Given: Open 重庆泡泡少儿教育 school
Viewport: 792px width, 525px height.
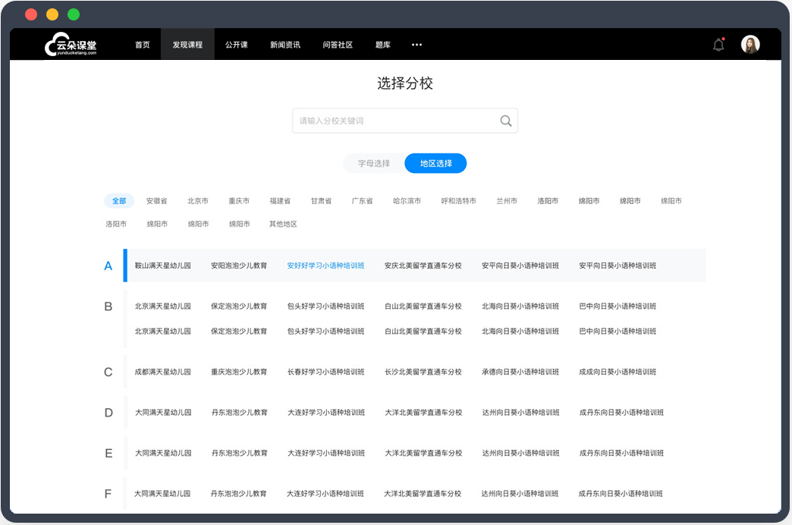Looking at the screenshot, I should 239,372.
